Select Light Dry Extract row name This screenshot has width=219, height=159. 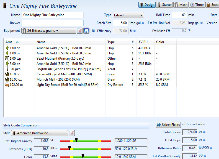coord(68,85)
